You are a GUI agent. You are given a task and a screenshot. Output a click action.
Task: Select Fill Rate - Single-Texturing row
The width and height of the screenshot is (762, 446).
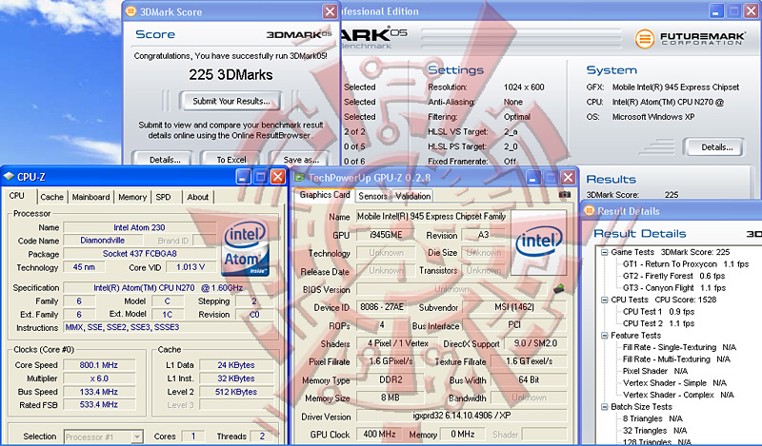679,347
